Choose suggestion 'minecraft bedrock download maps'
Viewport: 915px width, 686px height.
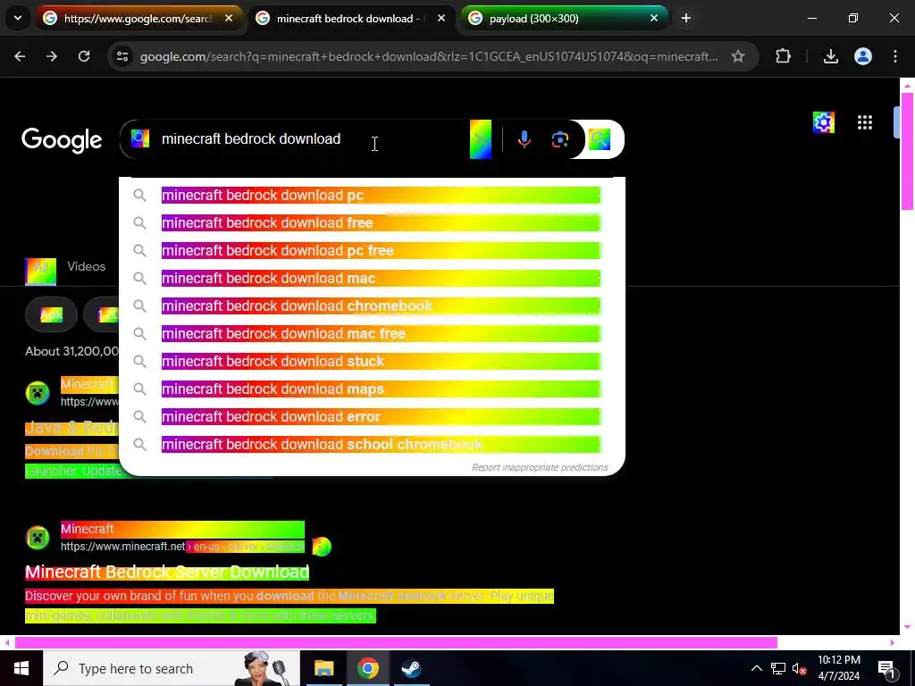pos(372,389)
